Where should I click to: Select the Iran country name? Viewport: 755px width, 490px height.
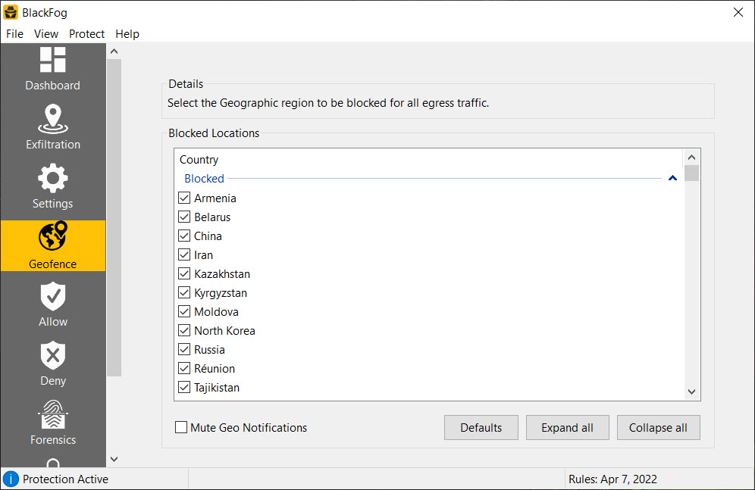tap(204, 255)
